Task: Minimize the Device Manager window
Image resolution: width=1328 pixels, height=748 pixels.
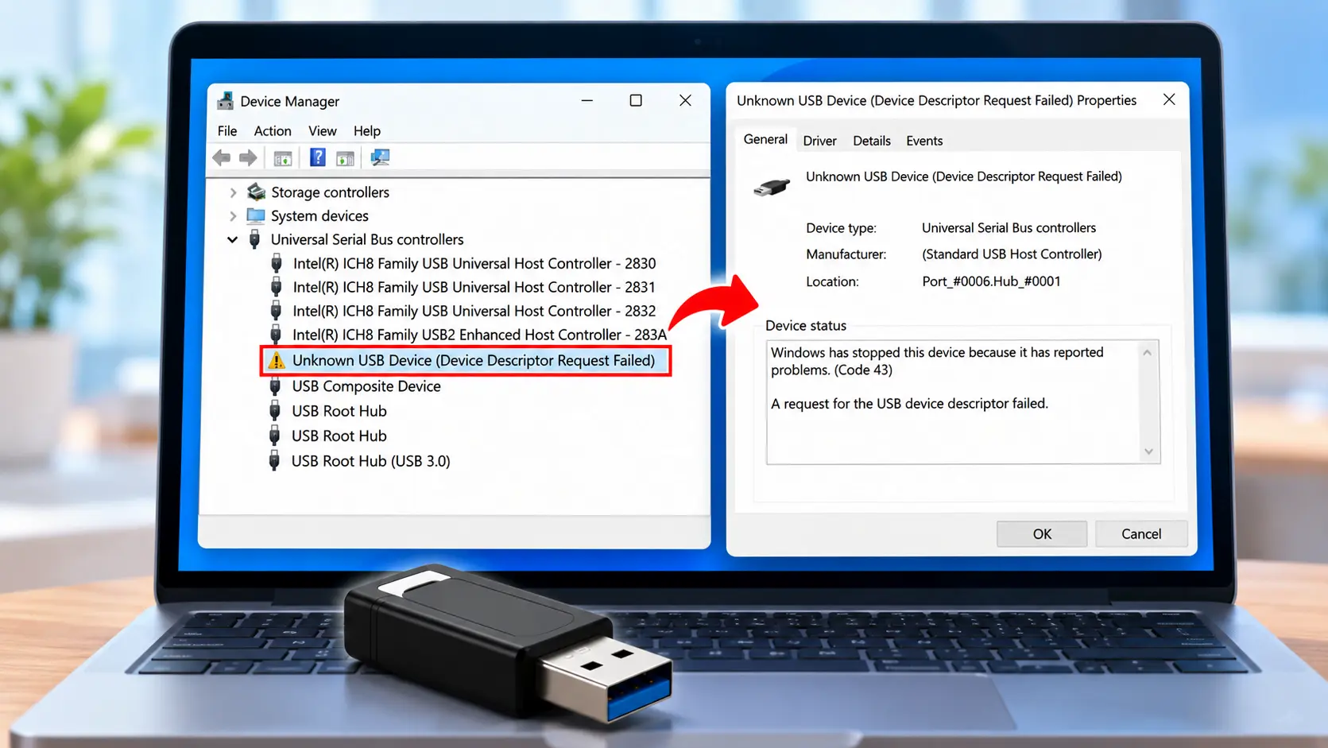Action: [587, 101]
